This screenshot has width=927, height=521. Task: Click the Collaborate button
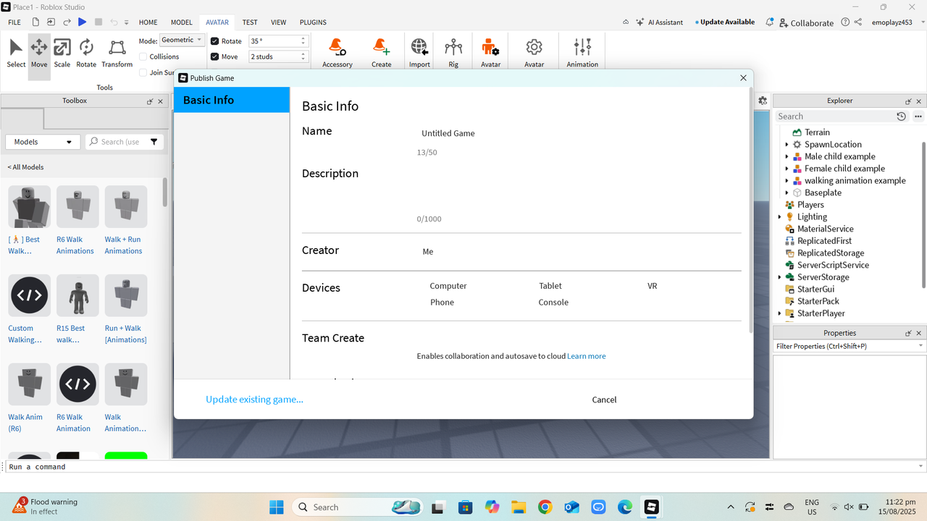[x=806, y=22]
